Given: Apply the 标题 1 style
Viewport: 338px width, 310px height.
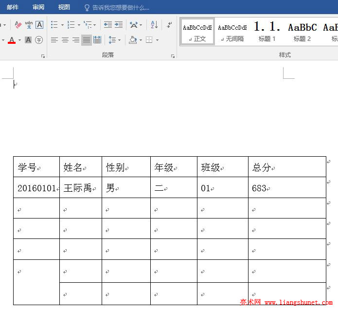Looking at the screenshot, I should [x=267, y=32].
